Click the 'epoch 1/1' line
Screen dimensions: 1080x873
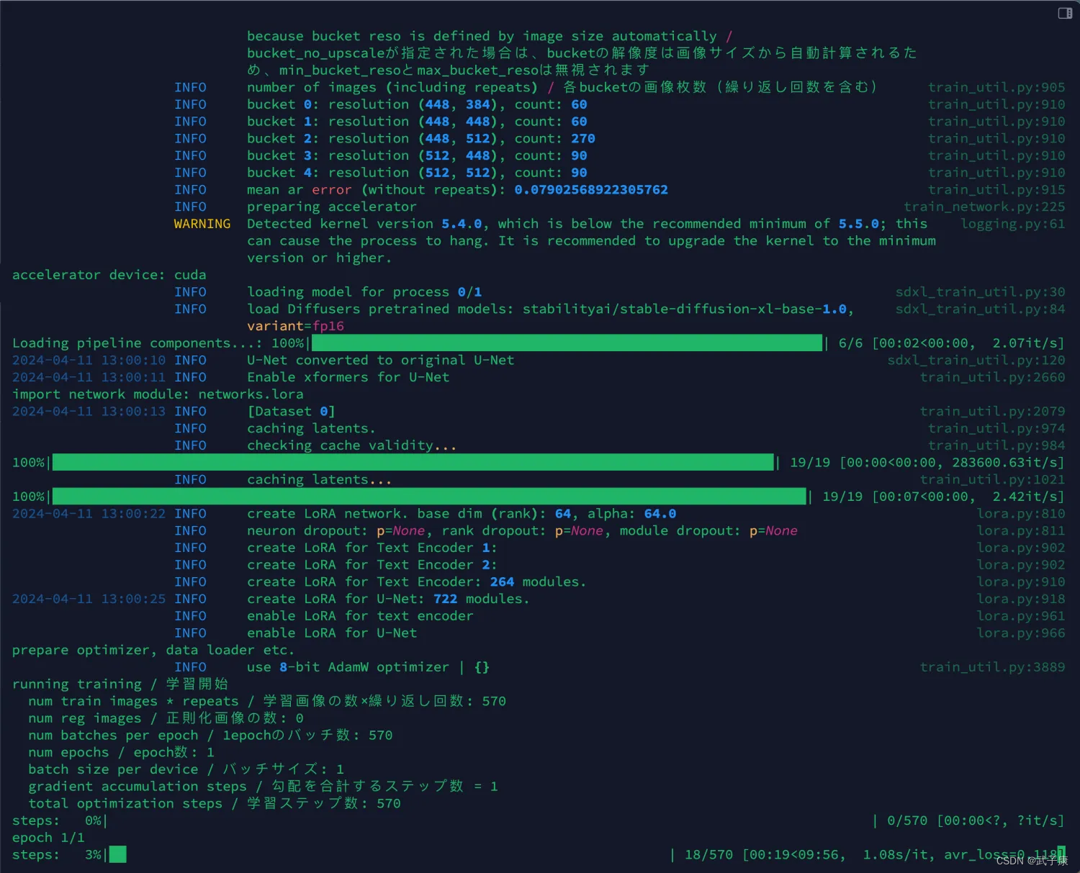(x=48, y=838)
